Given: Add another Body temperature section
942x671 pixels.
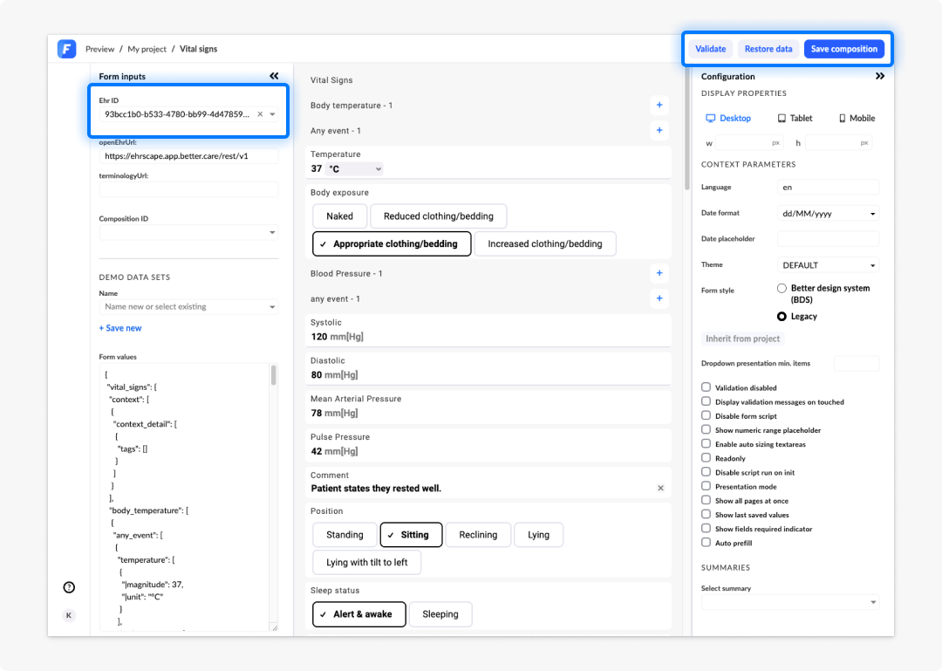Looking at the screenshot, I should [x=659, y=106].
